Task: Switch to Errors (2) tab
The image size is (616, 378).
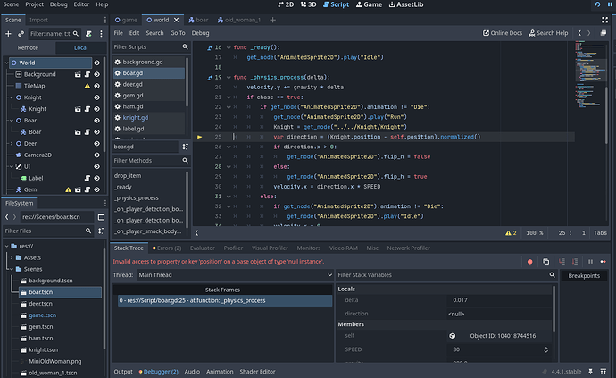Action: [x=167, y=248]
